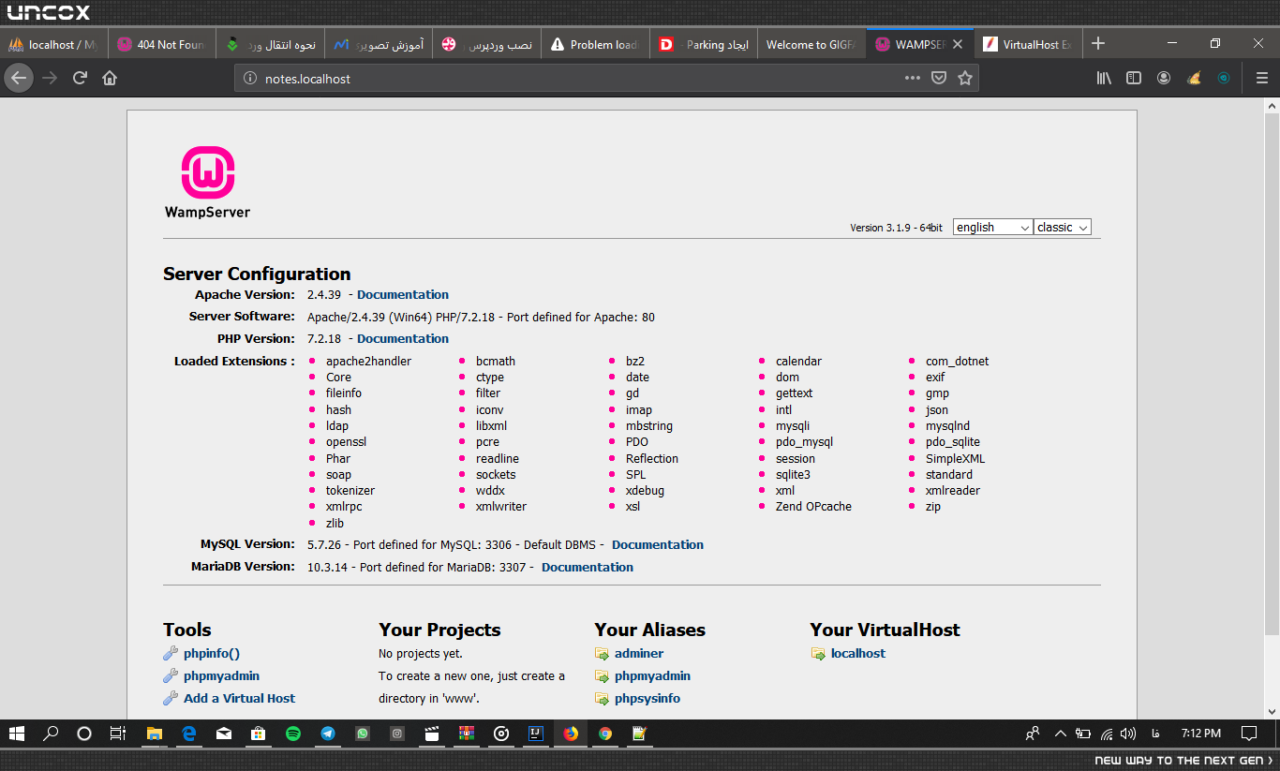Switch to the VirtualHost Ex tab
The image size is (1280, 771).
1028,44
